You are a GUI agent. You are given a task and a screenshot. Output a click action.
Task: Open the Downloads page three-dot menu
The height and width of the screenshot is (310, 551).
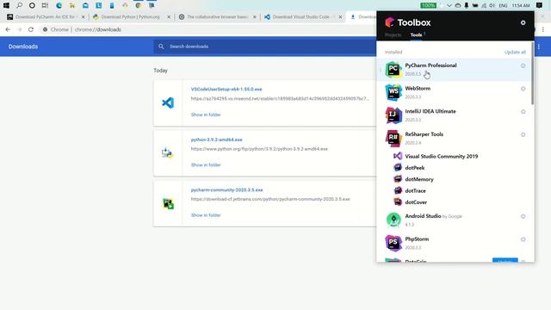539,46
